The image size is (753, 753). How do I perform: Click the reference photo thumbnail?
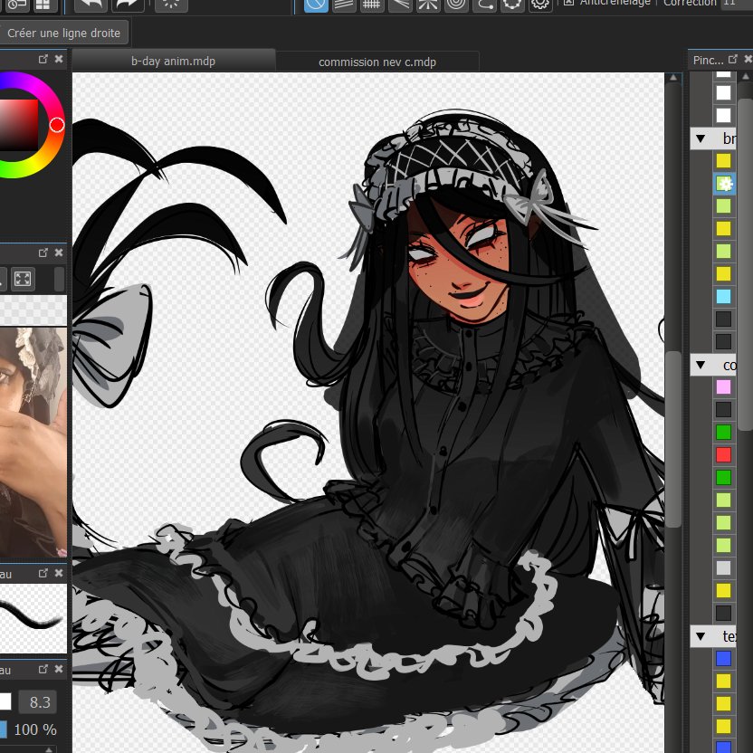(x=33, y=442)
